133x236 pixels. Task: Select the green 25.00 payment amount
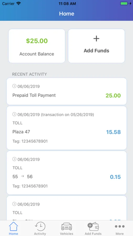(113, 95)
